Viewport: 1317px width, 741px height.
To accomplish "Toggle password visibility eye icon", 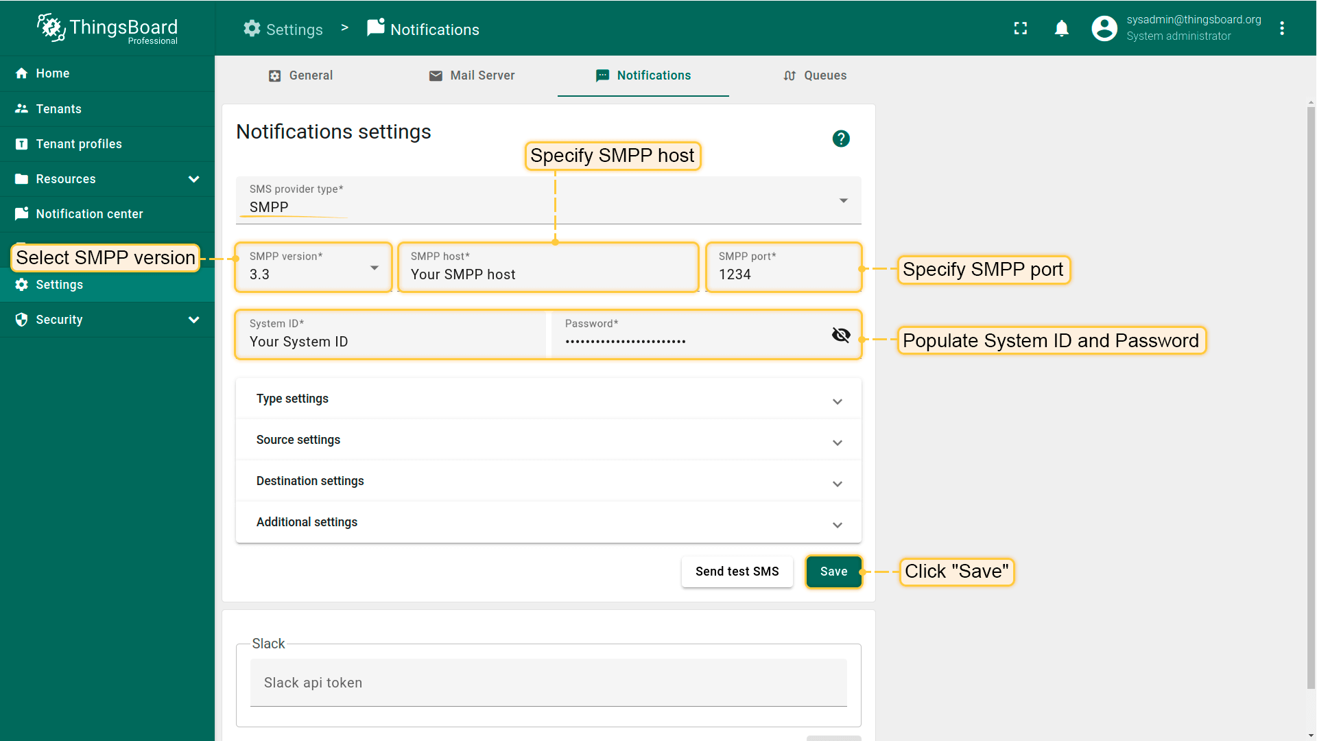I will pos(840,335).
